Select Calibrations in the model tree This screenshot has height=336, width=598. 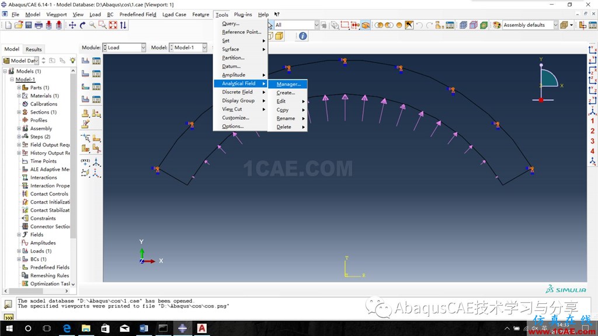pyautogui.click(x=43, y=104)
